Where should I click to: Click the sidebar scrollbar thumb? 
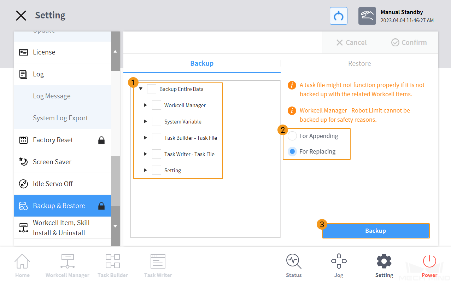(115, 181)
